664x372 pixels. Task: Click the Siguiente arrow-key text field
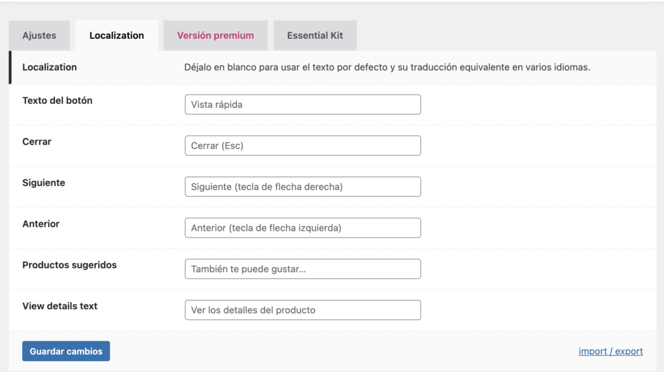pyautogui.click(x=303, y=187)
